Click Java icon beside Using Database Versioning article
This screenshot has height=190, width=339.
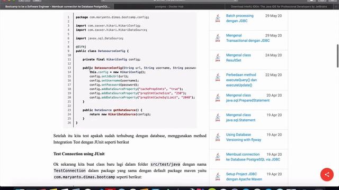(x=218, y=137)
